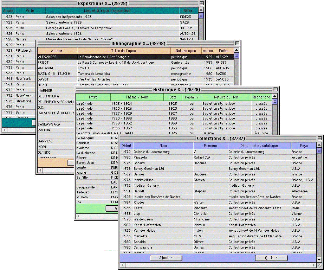Click the Expositions vertical scrollbar thumb
This screenshot has height=270, width=324.
tap(201, 15)
